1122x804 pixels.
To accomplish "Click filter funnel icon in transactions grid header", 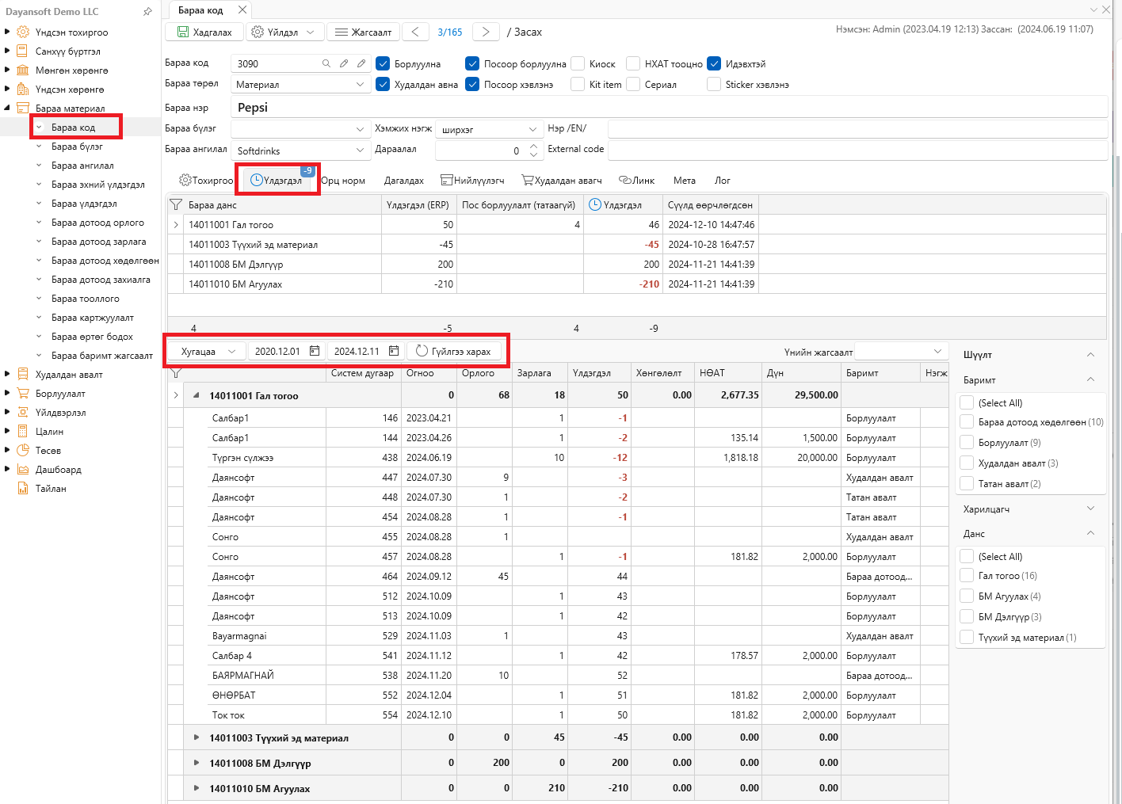I will [x=176, y=373].
